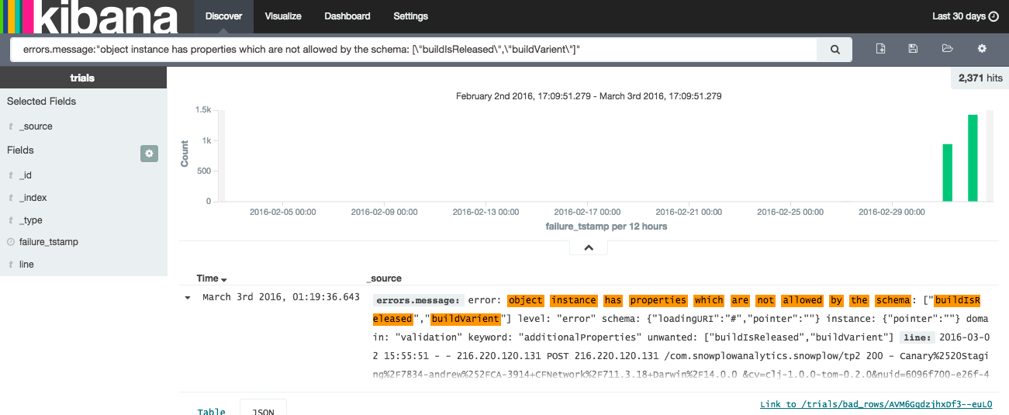The width and height of the screenshot is (1009, 415).
Task: Click the 2,371 hits counter
Action: [980, 78]
